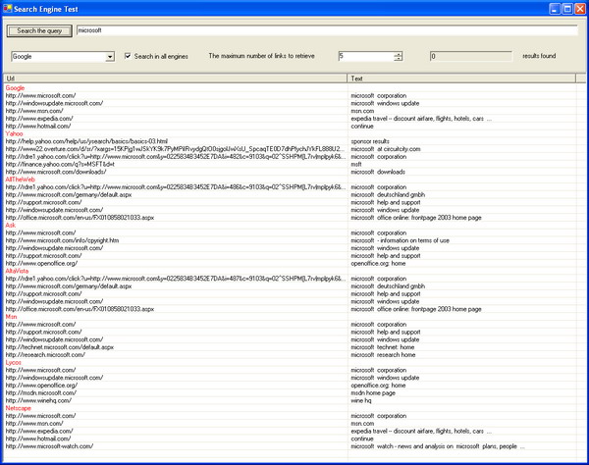Select the http://help.yahoo.com/help/us/ysearch/basics row
This screenshot has height=465, width=589.
[x=86, y=141]
